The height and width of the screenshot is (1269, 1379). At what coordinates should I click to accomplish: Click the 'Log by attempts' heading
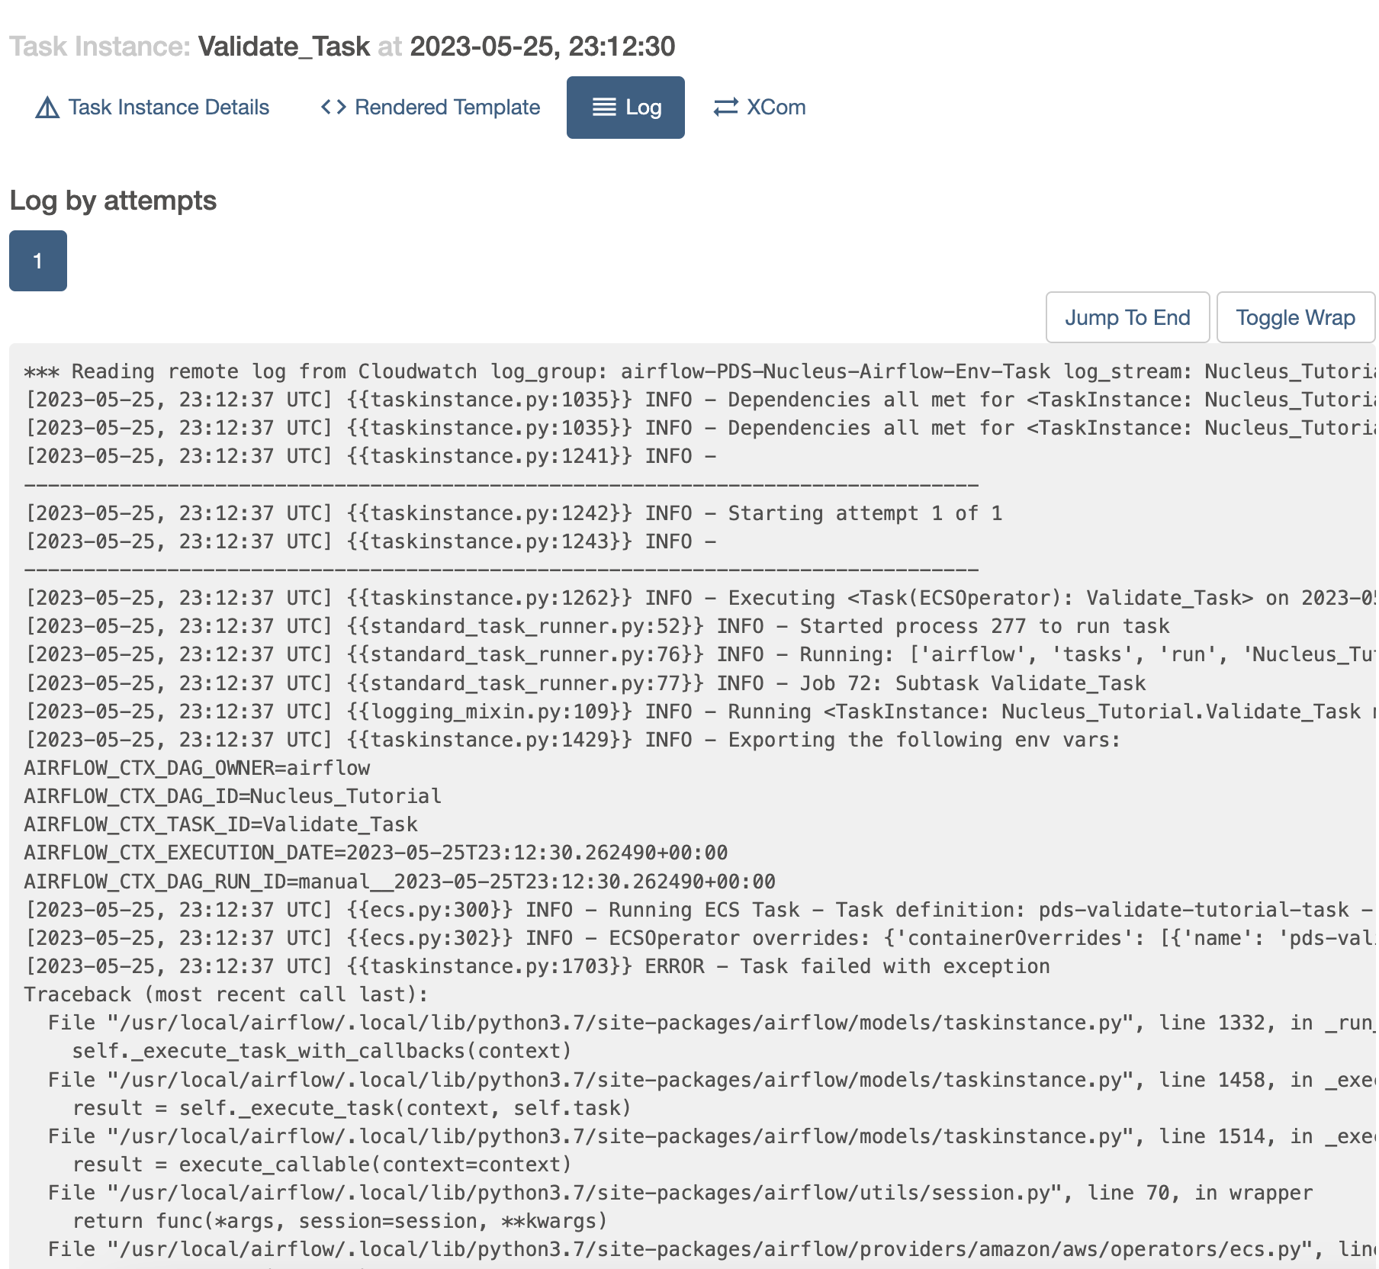[x=113, y=201]
